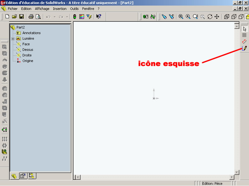Screen dimensions: 249x186
Task: Click the Sketch (esquisse) pencil icon
Action: [x=244, y=48]
